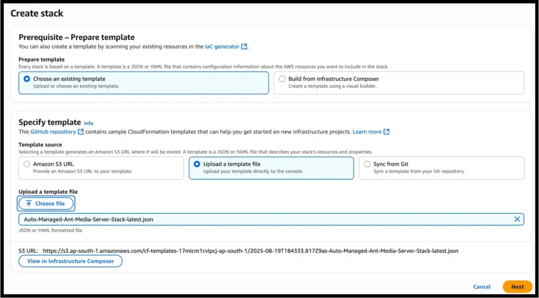Select the Choose an existing template option
The image size is (539, 298).
[x=27, y=79]
